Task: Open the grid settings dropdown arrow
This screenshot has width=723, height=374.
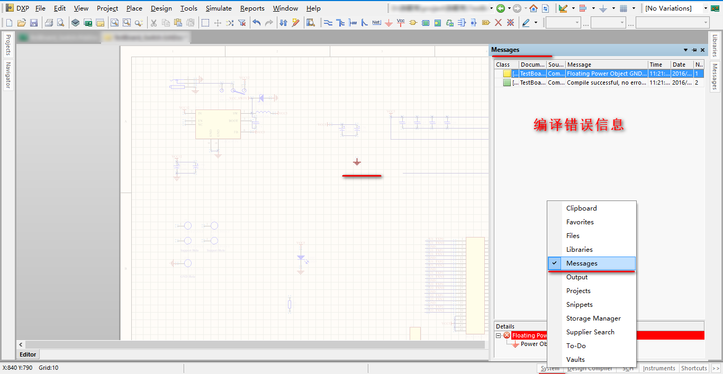Action: (x=634, y=8)
